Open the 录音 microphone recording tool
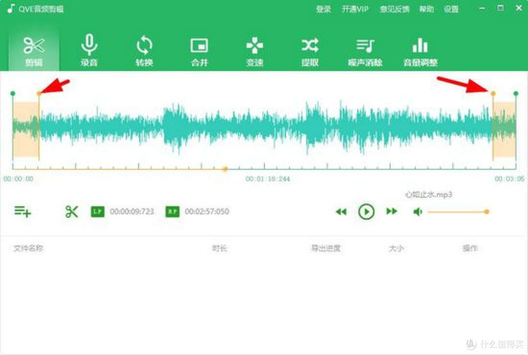The width and height of the screenshot is (528, 355). (89, 51)
